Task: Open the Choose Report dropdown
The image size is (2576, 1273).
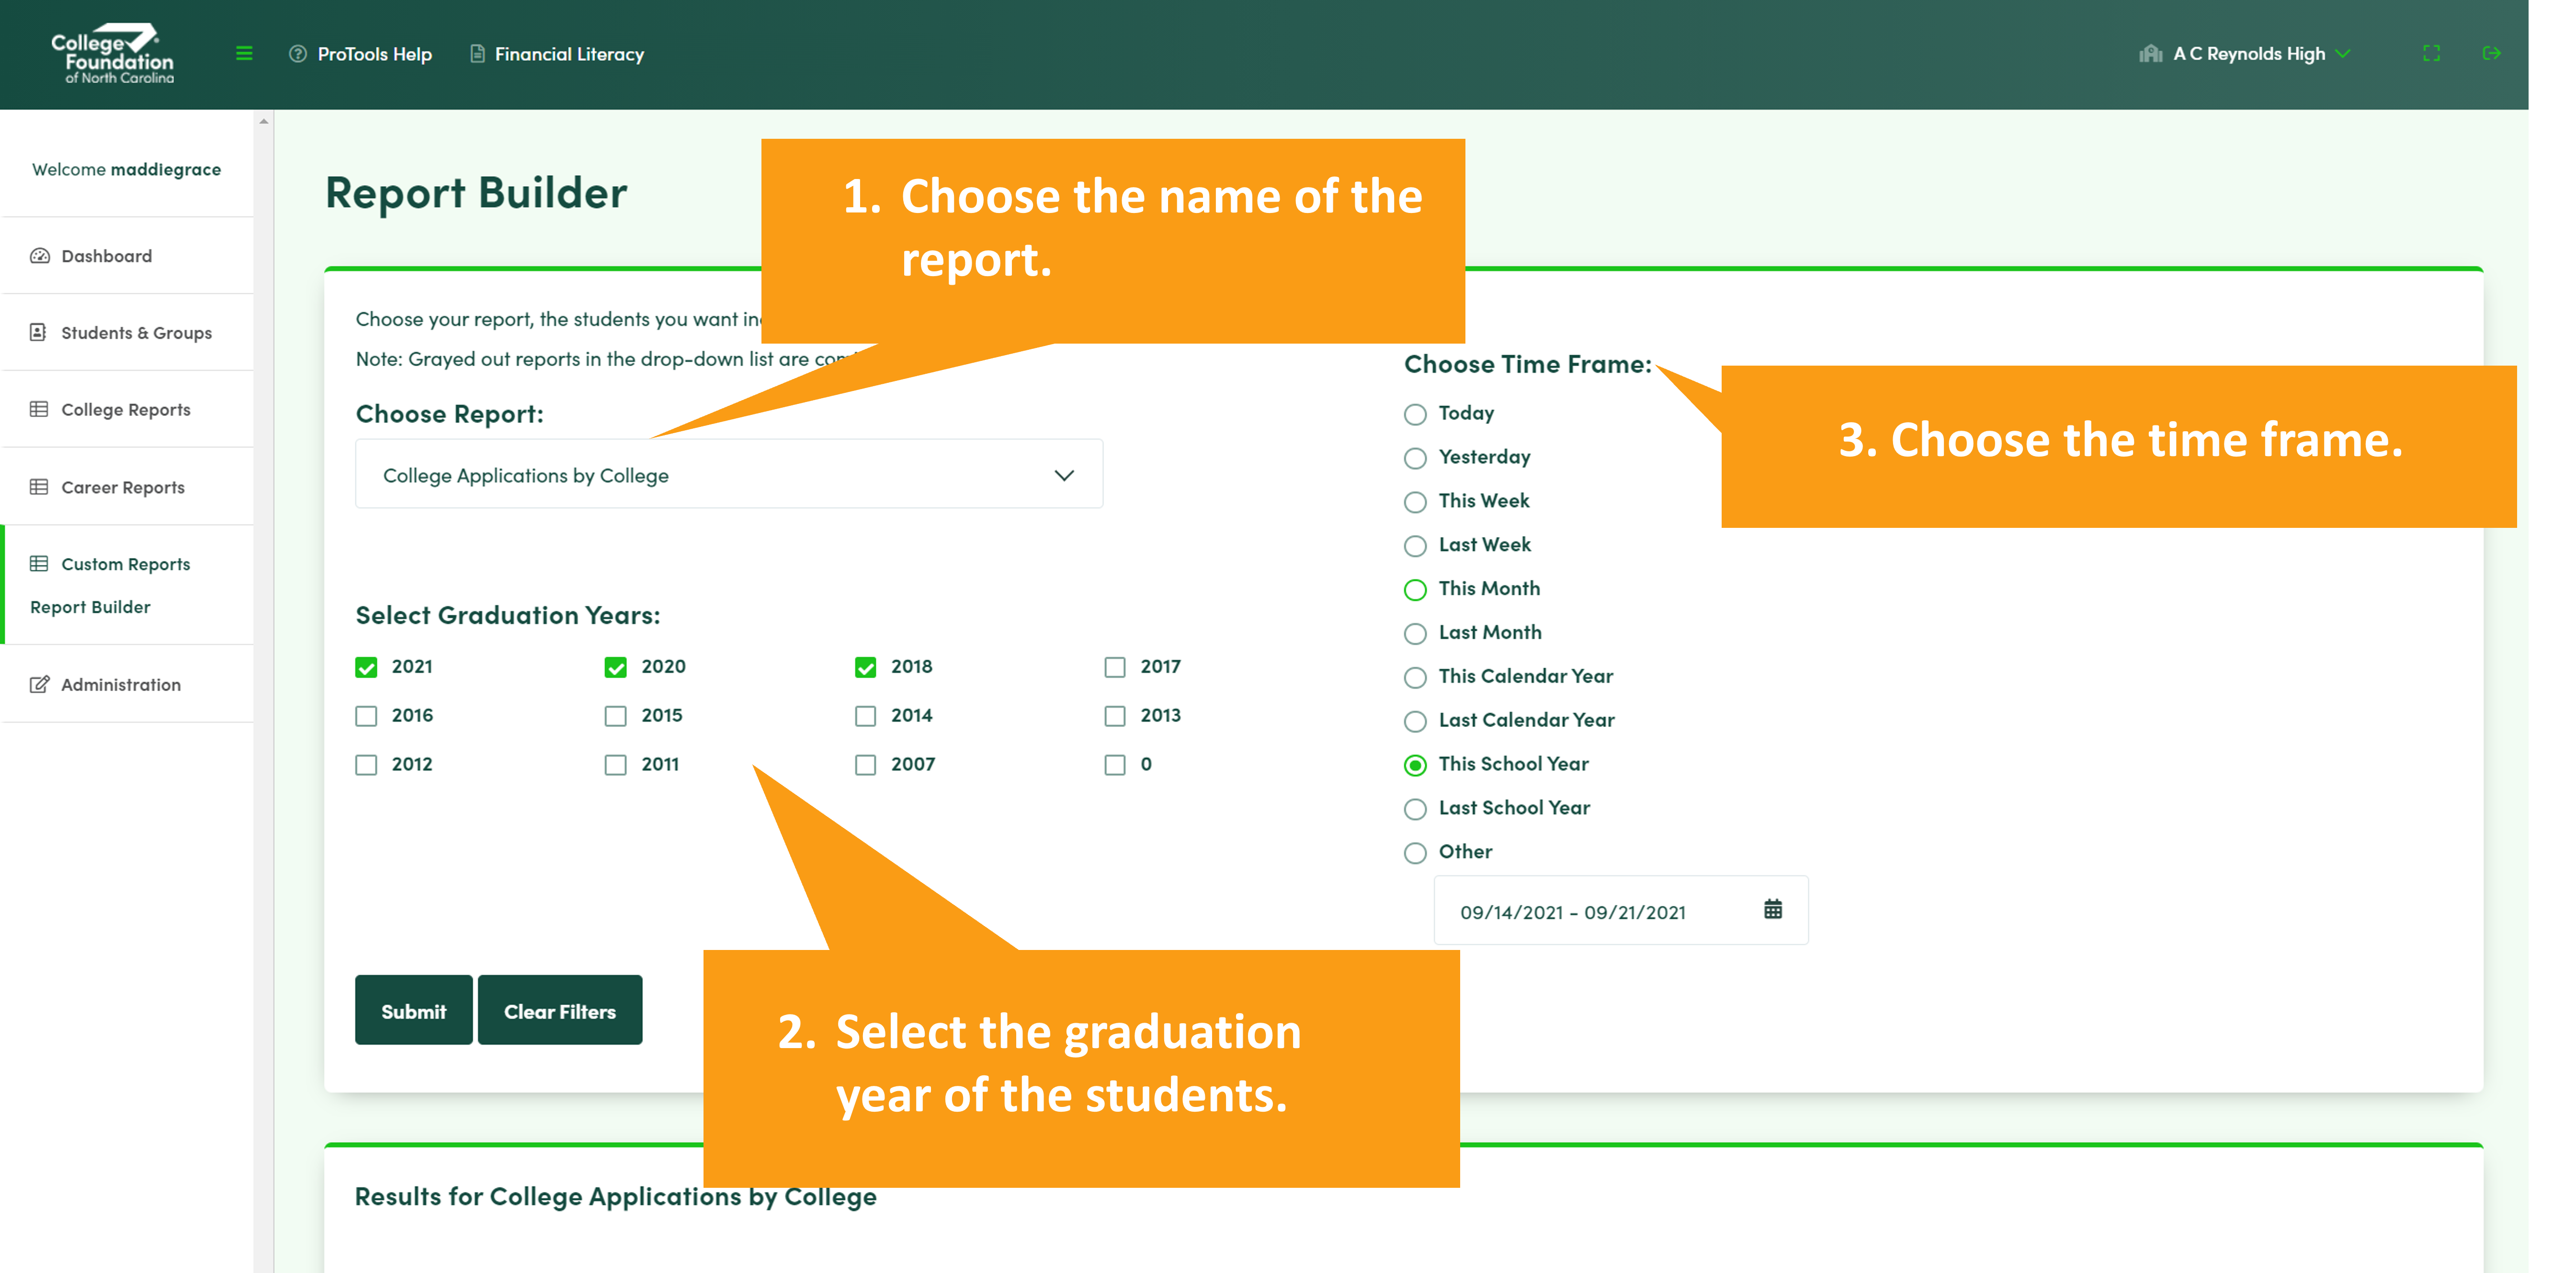Action: click(729, 475)
